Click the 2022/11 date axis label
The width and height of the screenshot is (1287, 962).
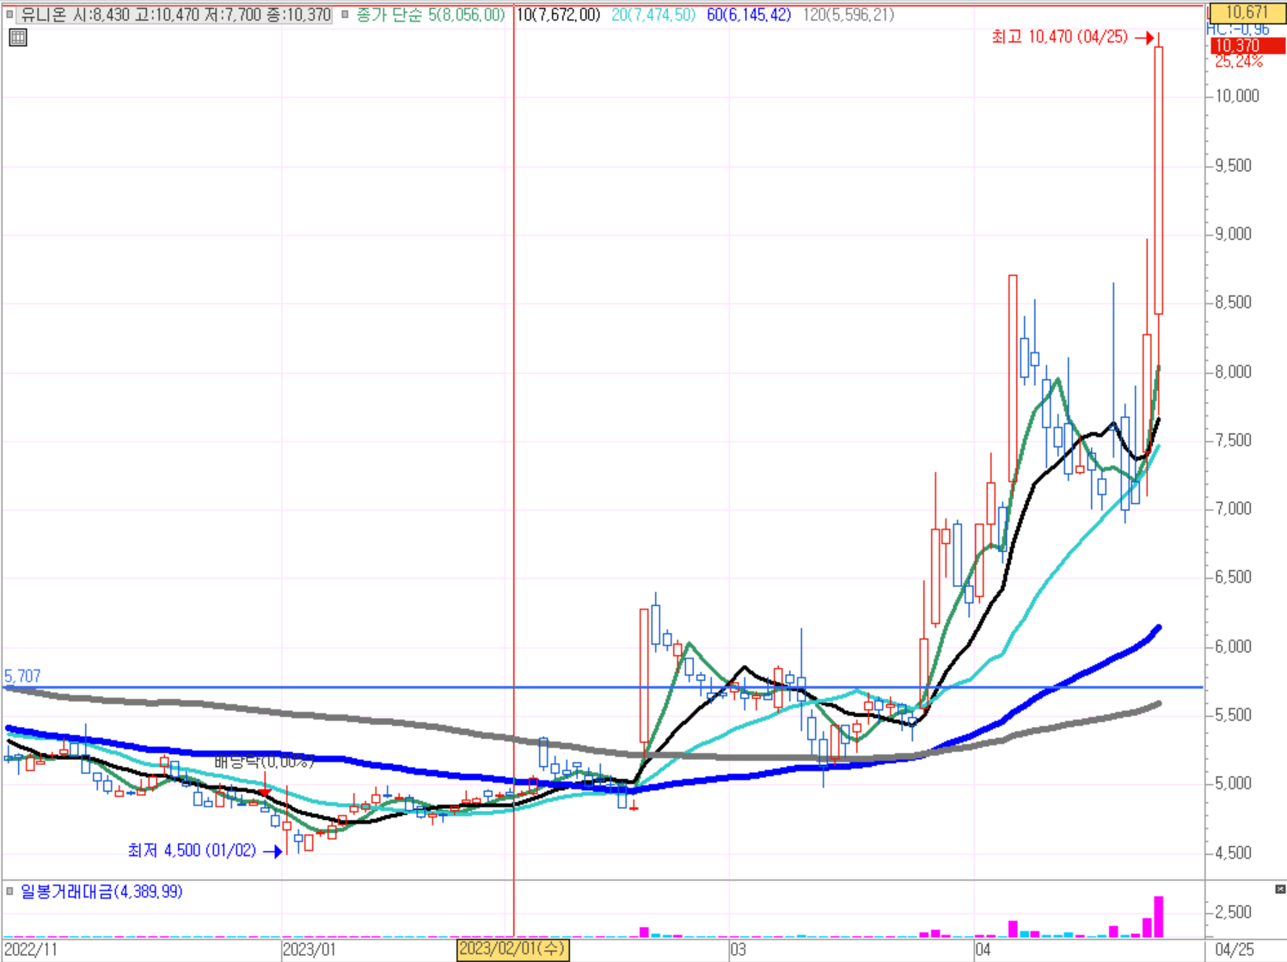[x=31, y=950]
